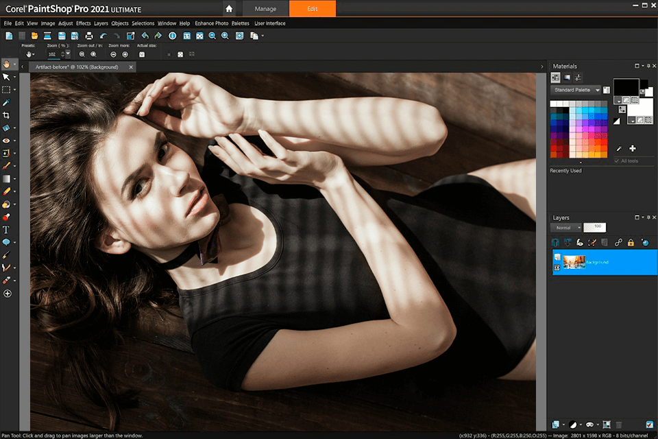The image size is (658, 439).
Task: Switch to the Manage tab
Action: pyautogui.click(x=265, y=9)
